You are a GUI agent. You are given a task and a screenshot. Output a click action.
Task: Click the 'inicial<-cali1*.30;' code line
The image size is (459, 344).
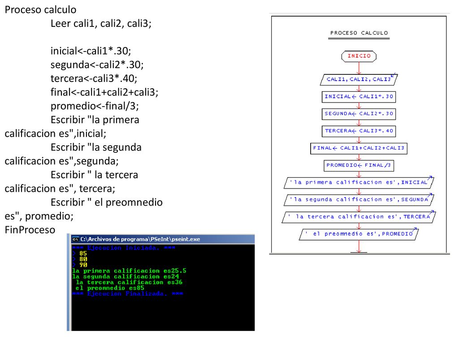(x=91, y=51)
